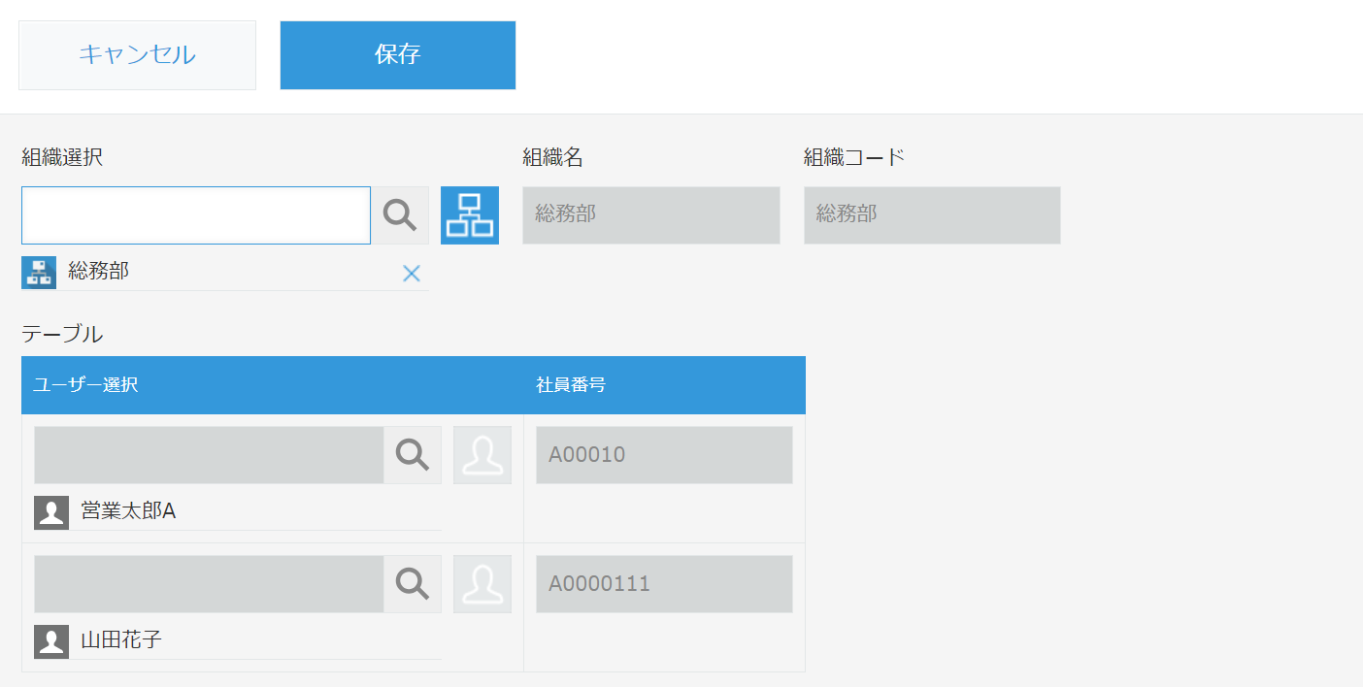The width and height of the screenshot is (1363, 687).
Task: Click the テーブル section label
Action: pos(62,334)
